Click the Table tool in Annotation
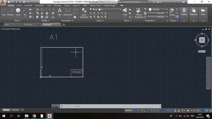The image size is (212, 119). (x=75, y=17)
